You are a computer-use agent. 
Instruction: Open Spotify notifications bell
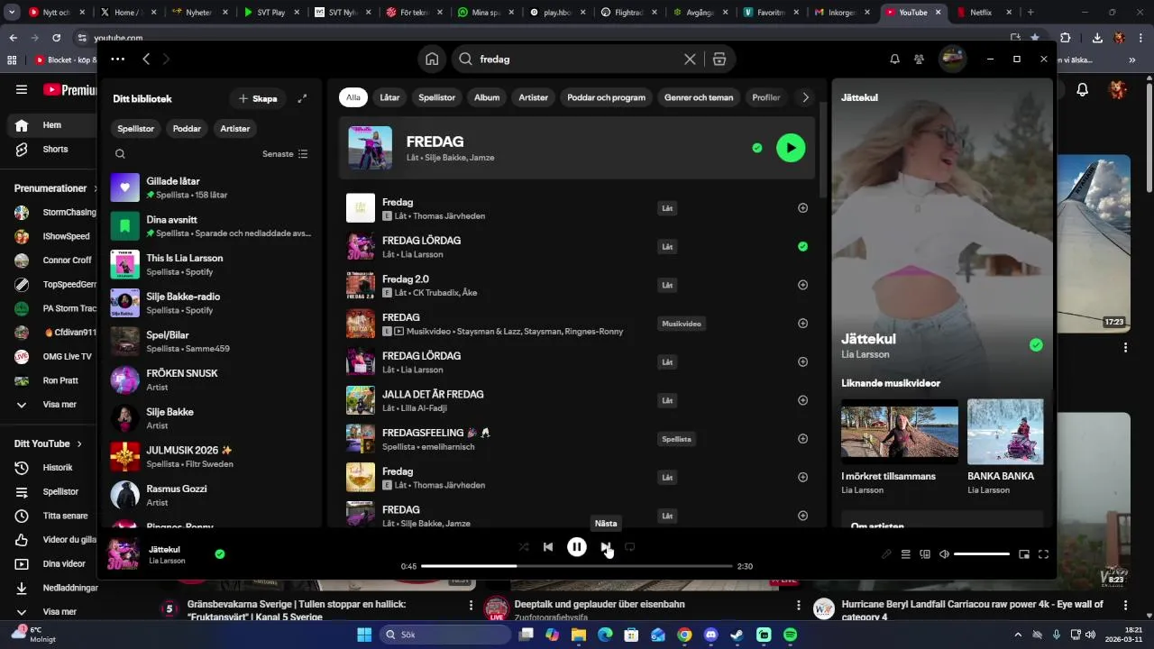click(x=894, y=59)
